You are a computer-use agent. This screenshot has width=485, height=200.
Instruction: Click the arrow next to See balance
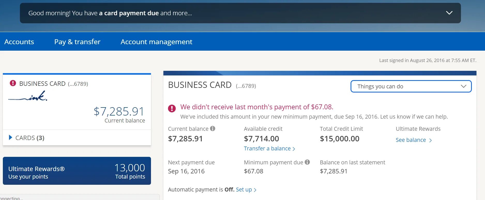[430, 140]
